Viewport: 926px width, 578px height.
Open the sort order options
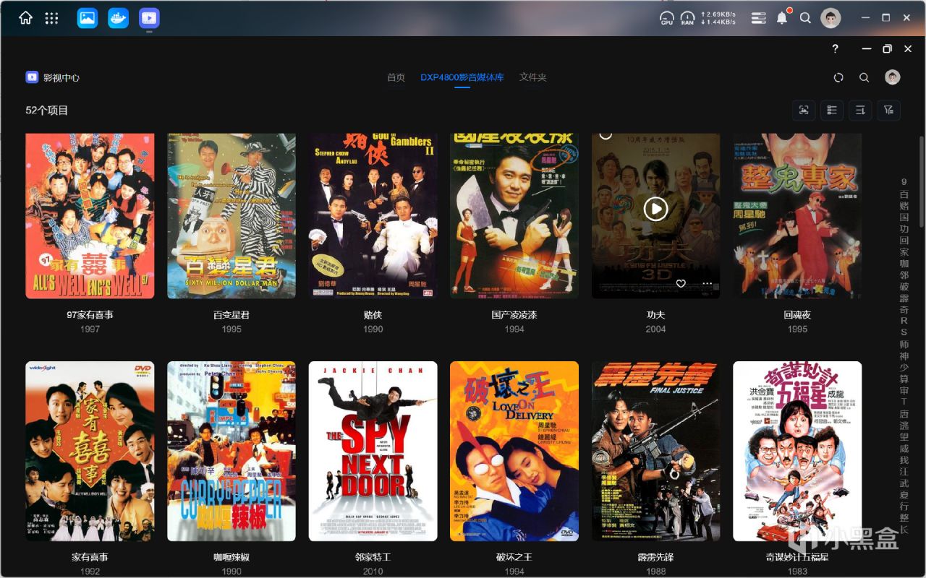pos(860,110)
